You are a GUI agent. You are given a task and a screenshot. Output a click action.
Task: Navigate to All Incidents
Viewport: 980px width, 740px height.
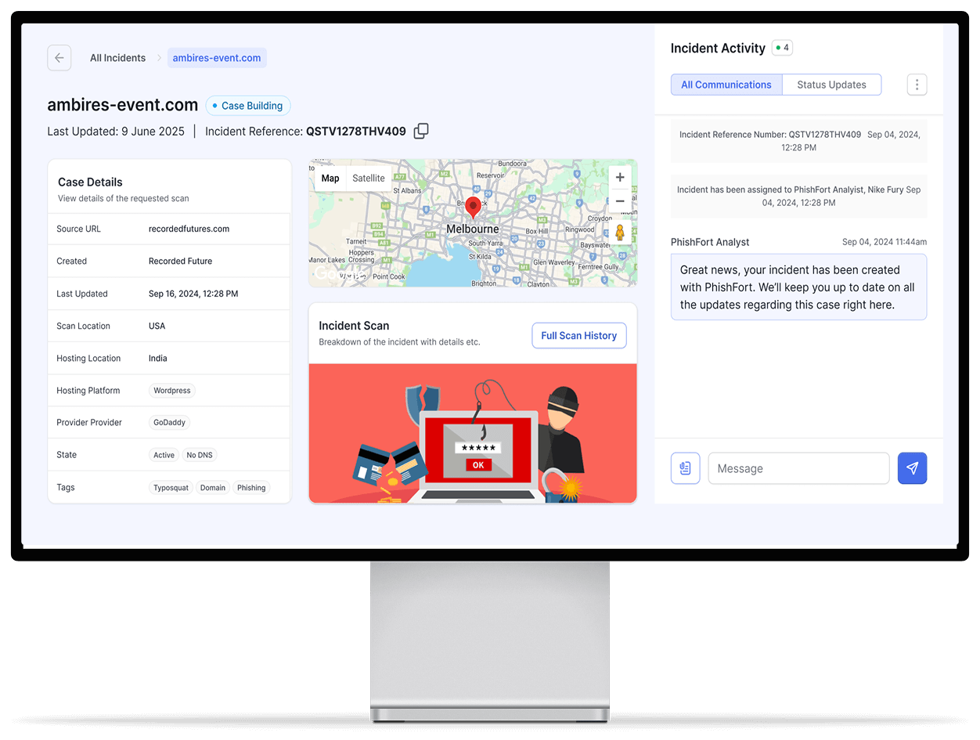[x=117, y=57]
